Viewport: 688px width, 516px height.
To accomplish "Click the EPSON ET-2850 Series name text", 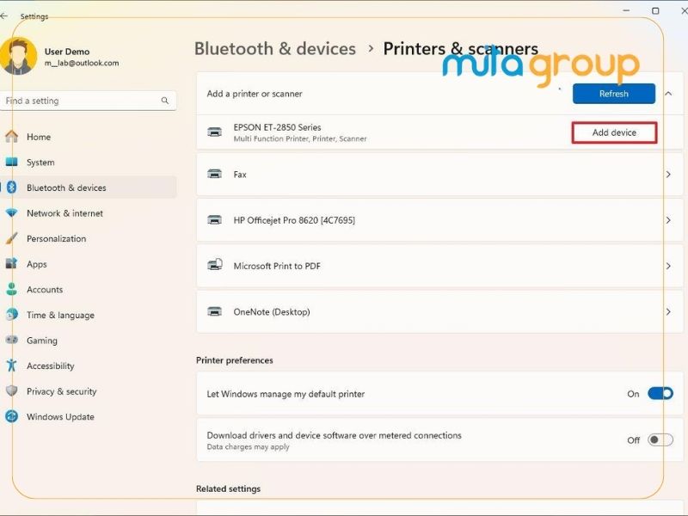I will (277, 127).
